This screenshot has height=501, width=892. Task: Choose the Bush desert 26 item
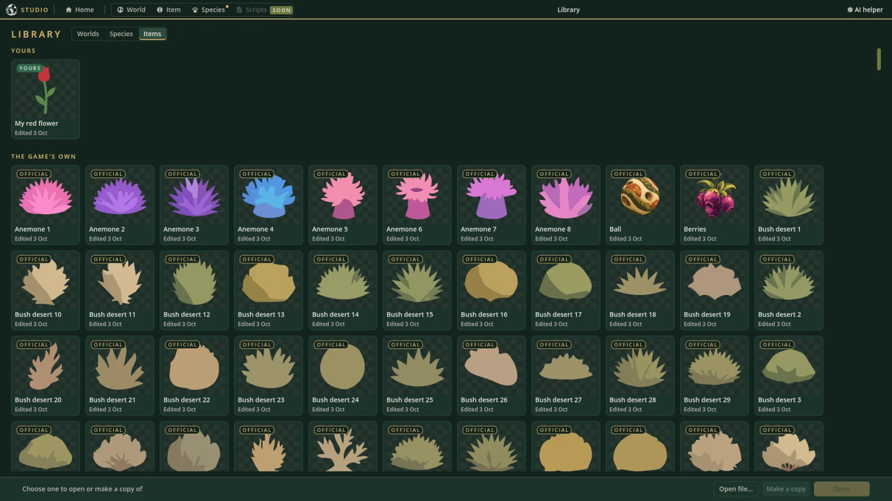pyautogui.click(x=491, y=376)
